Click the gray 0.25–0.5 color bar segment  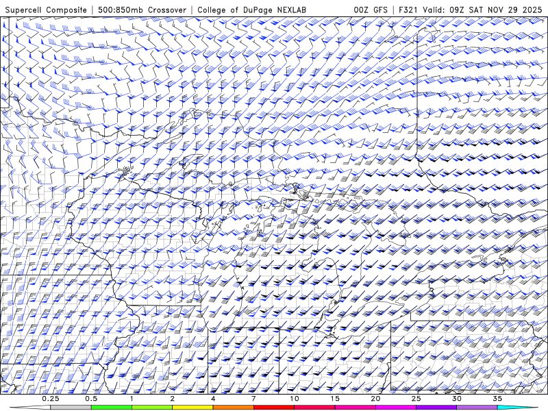pyautogui.click(x=71, y=408)
